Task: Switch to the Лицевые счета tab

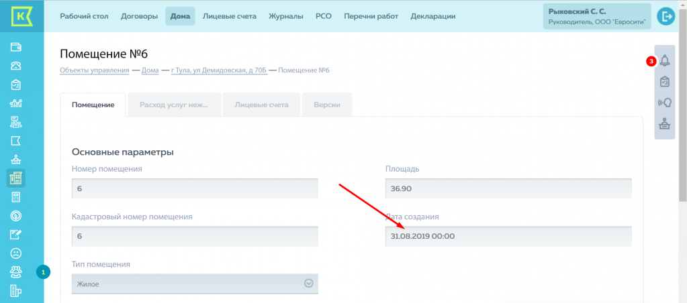Action: pyautogui.click(x=261, y=105)
